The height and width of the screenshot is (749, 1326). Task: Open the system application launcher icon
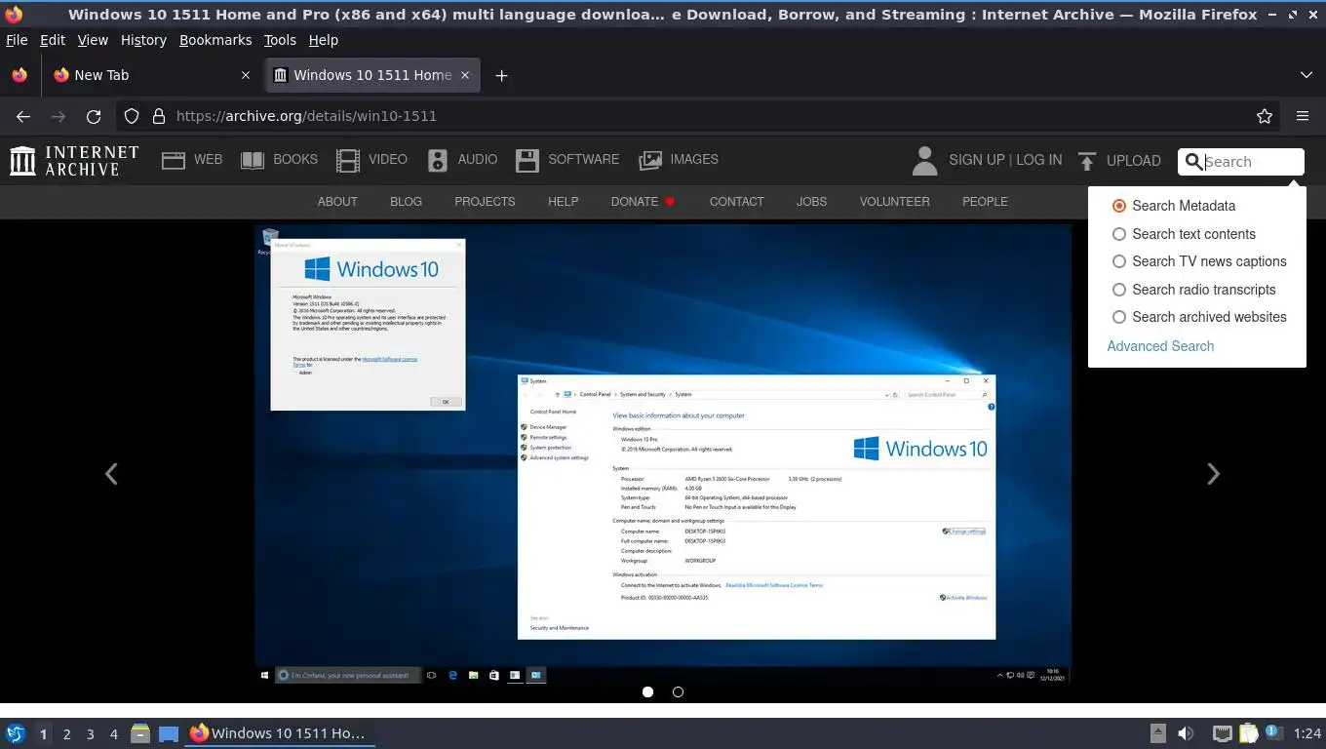(16, 733)
